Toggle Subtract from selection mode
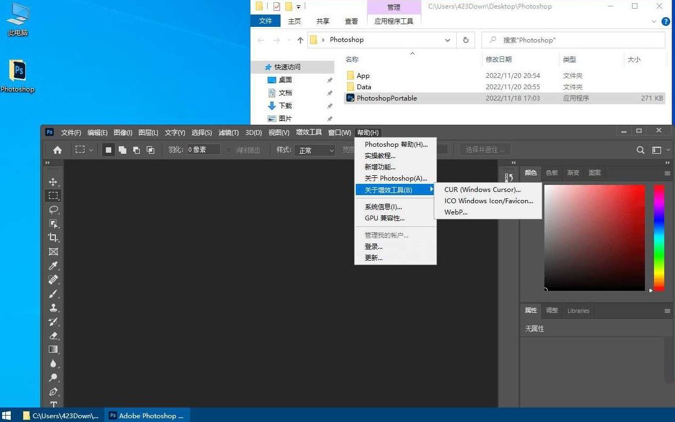Image resolution: width=675 pixels, height=422 pixels. pyautogui.click(x=137, y=150)
